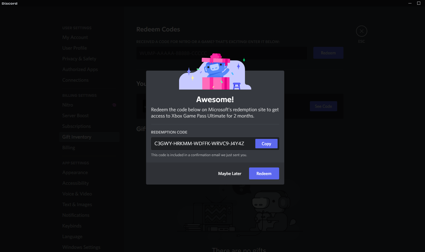This screenshot has width=425, height=252.
Task: Open Billing settings
Action: (x=89, y=148)
